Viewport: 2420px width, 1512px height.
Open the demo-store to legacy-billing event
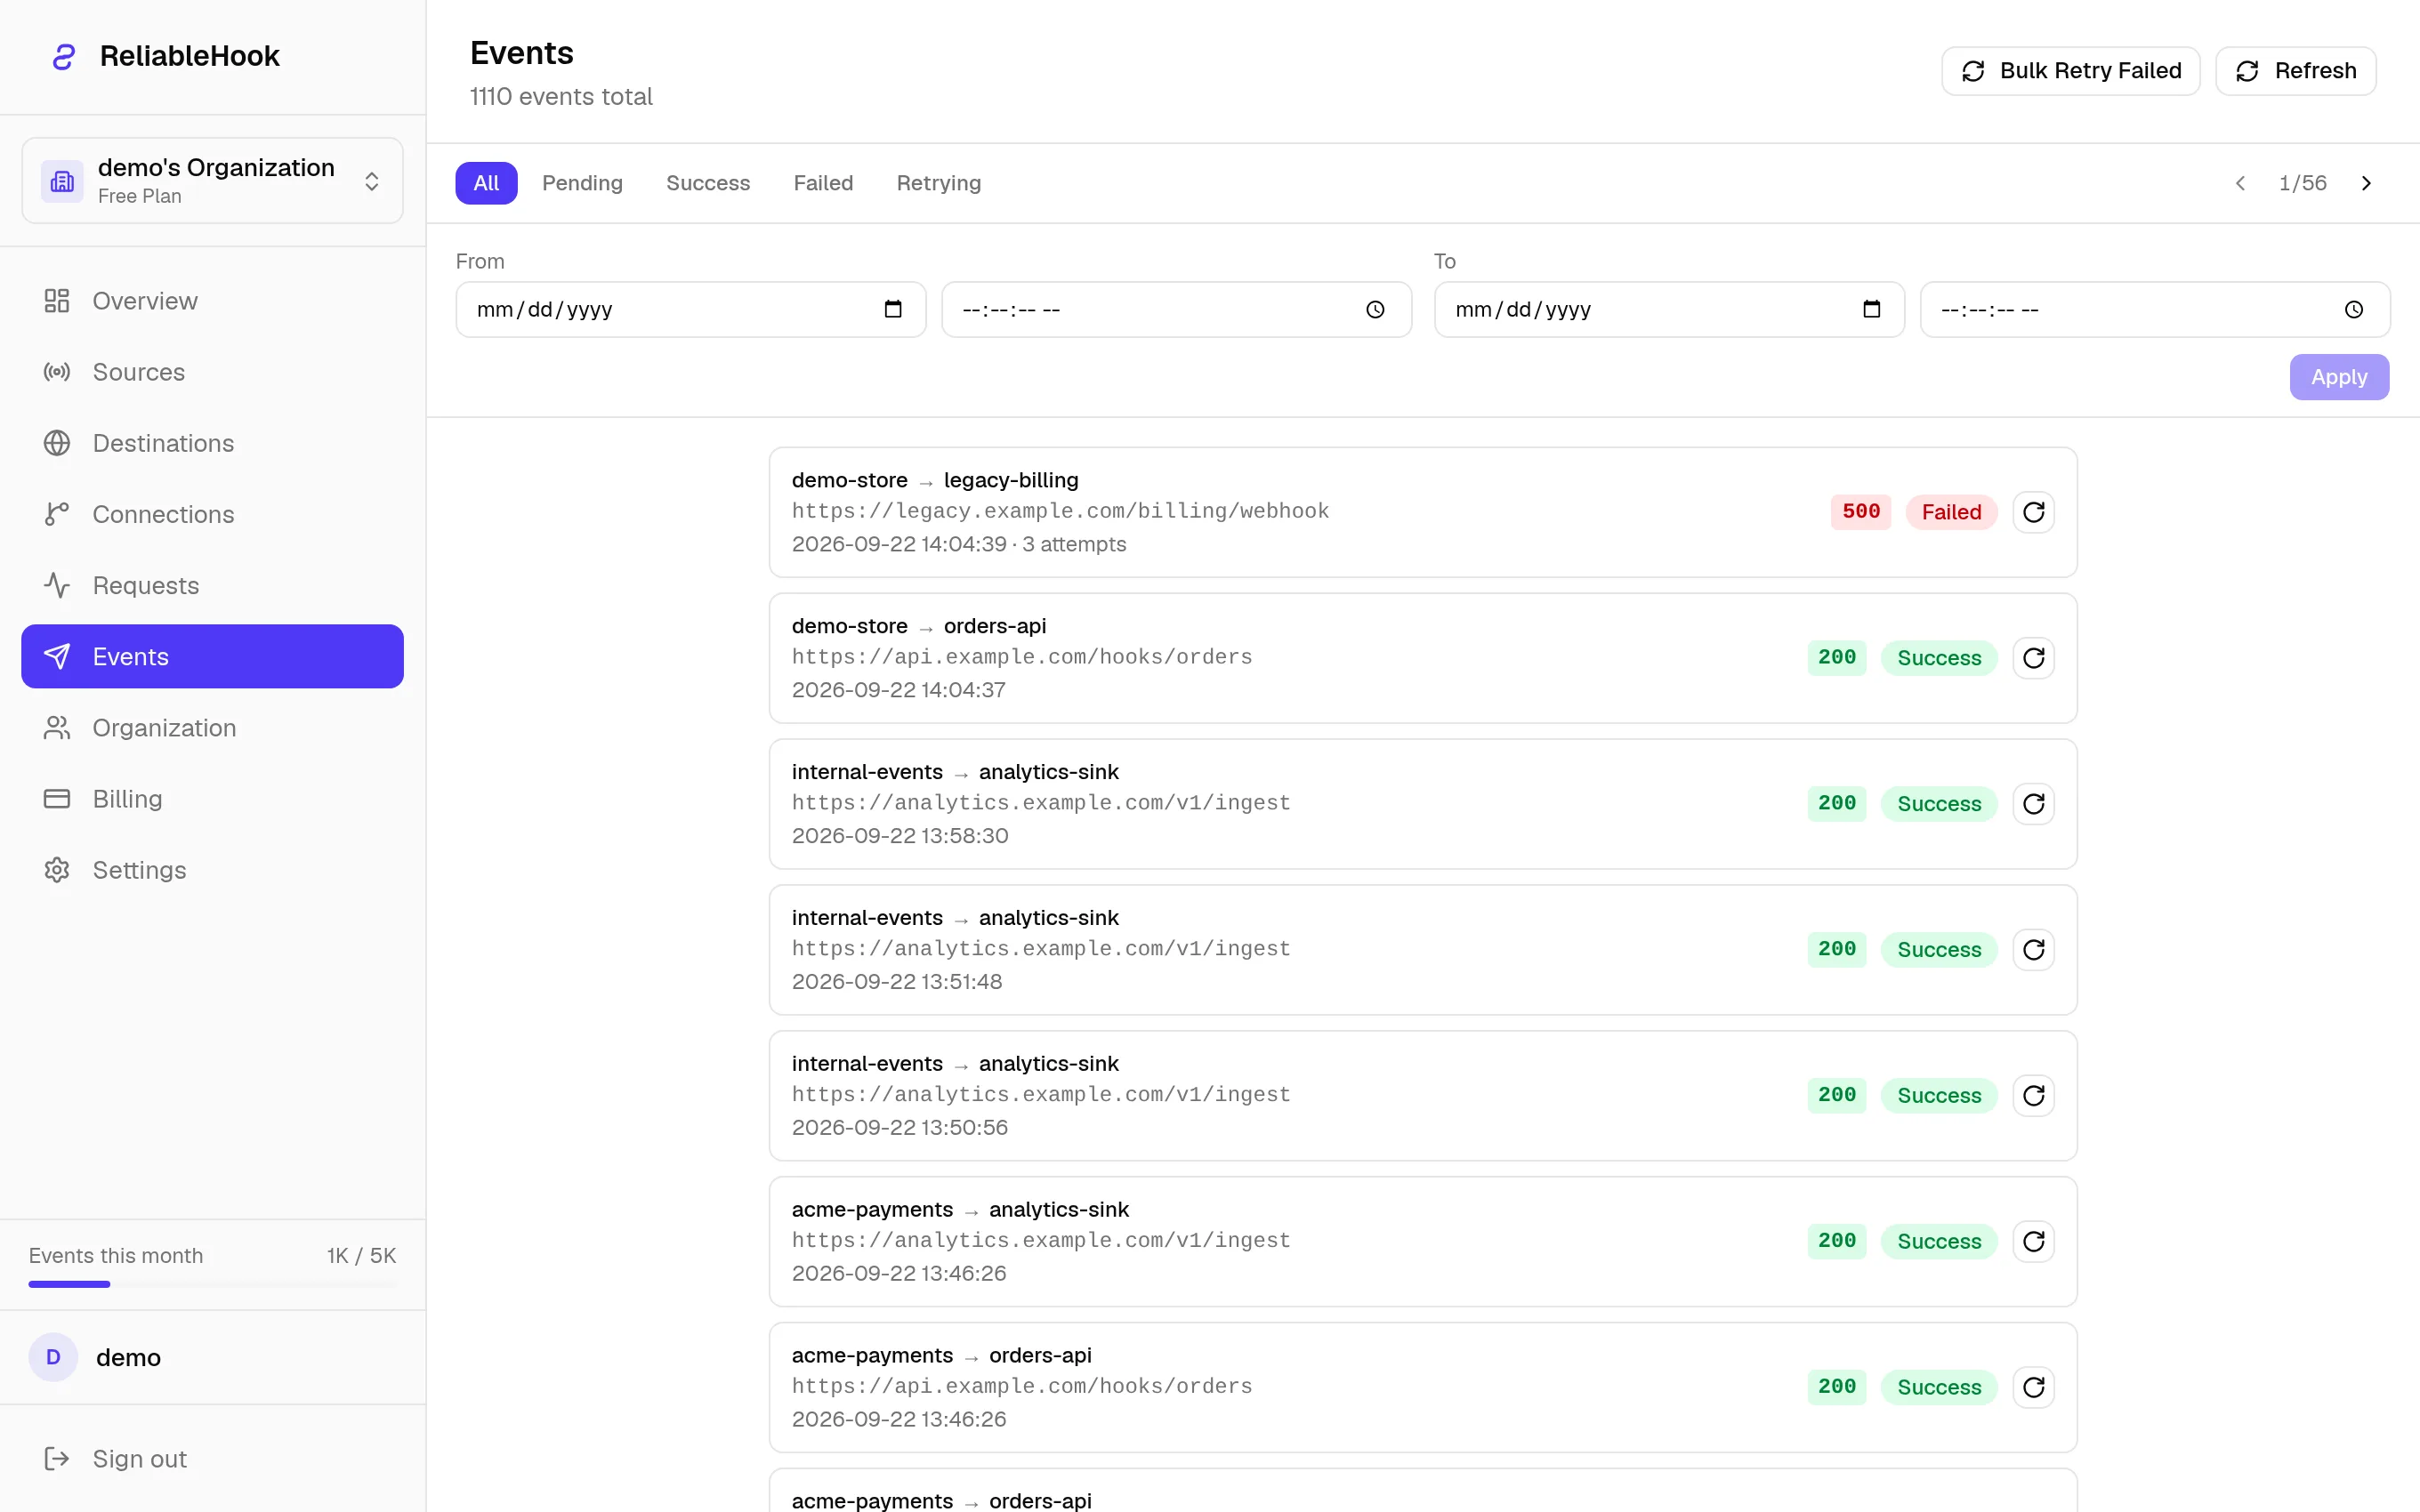(x=1423, y=512)
